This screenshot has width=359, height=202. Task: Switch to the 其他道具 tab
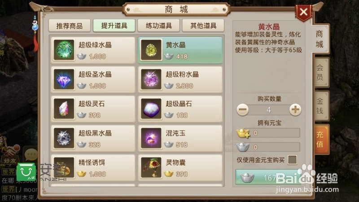click(203, 26)
